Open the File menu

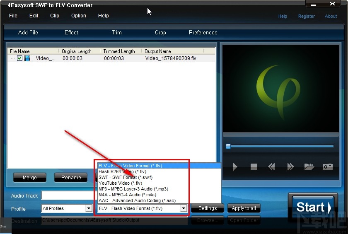pyautogui.click(x=13, y=15)
